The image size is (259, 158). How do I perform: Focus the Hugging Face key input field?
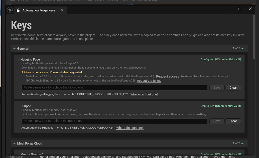tap(114, 87)
